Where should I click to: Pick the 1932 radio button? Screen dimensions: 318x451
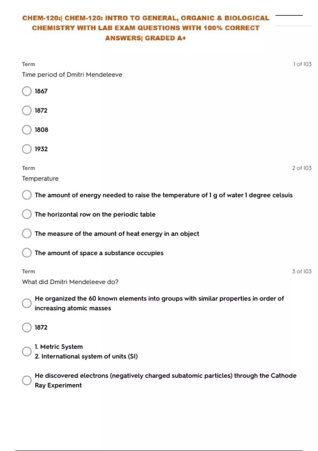pyautogui.click(x=27, y=149)
